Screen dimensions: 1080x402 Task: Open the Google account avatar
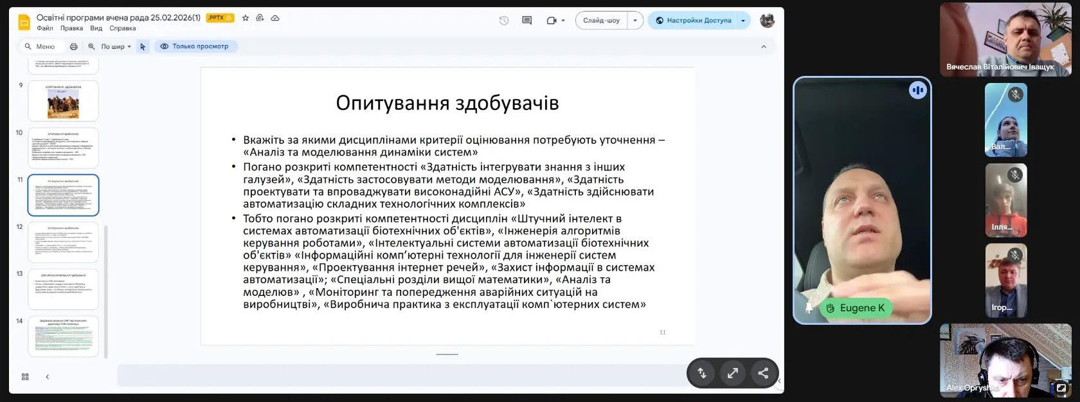pyautogui.click(x=767, y=21)
